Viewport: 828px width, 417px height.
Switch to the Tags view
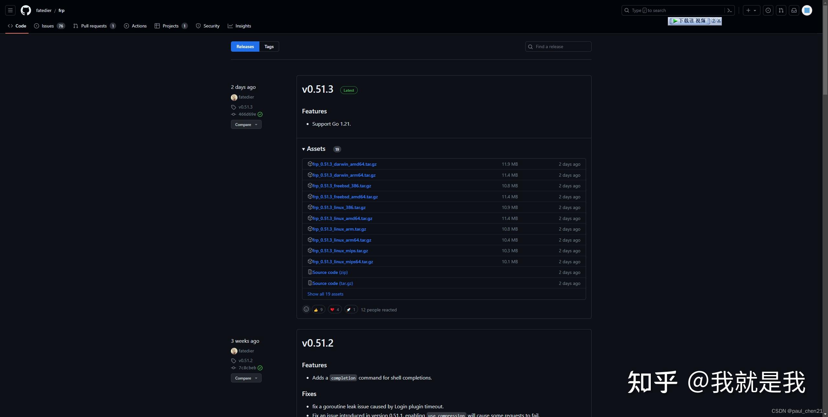coord(269,47)
